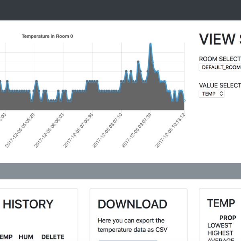Click the highest peak data point in chart
Screen dimensions: 241x241
point(150,43)
